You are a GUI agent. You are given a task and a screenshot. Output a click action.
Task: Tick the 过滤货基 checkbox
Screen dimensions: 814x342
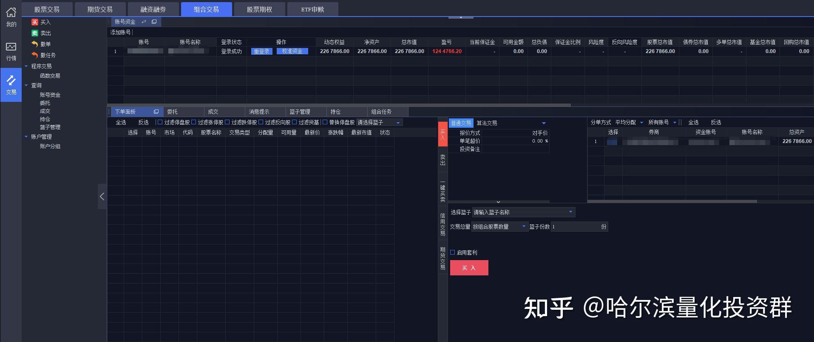pos(295,122)
